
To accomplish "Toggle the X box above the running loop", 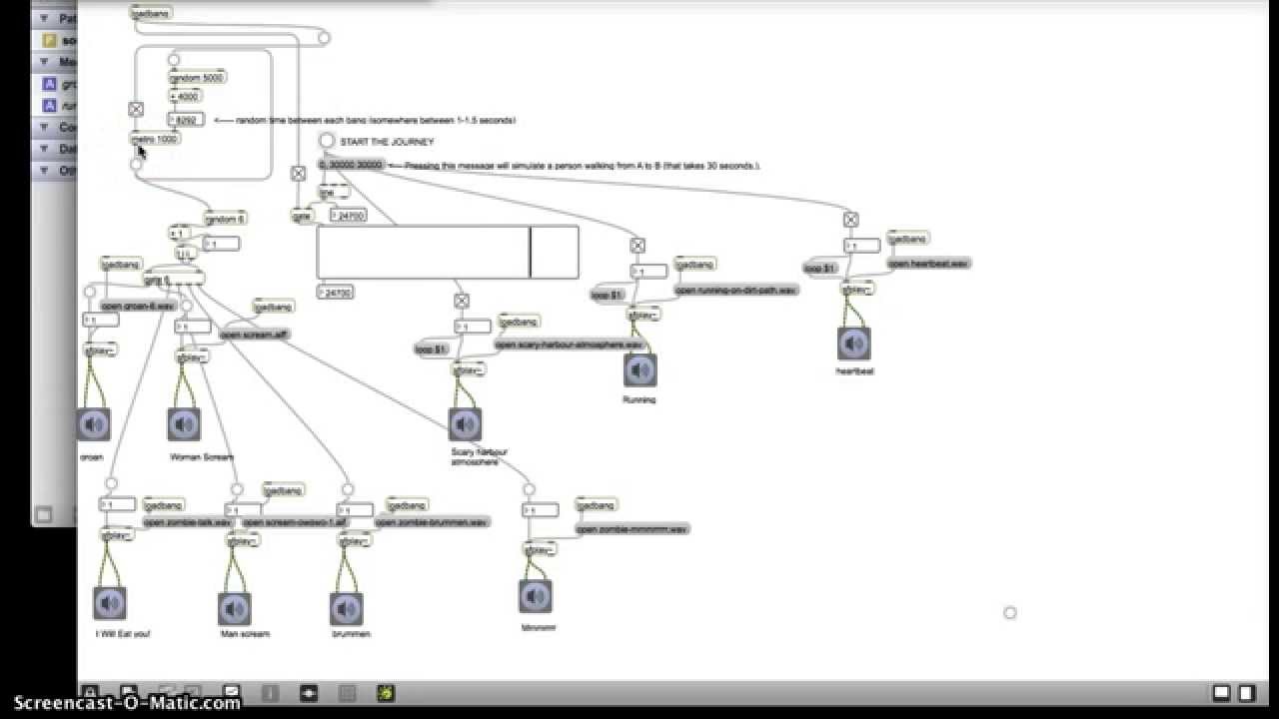I will point(638,245).
